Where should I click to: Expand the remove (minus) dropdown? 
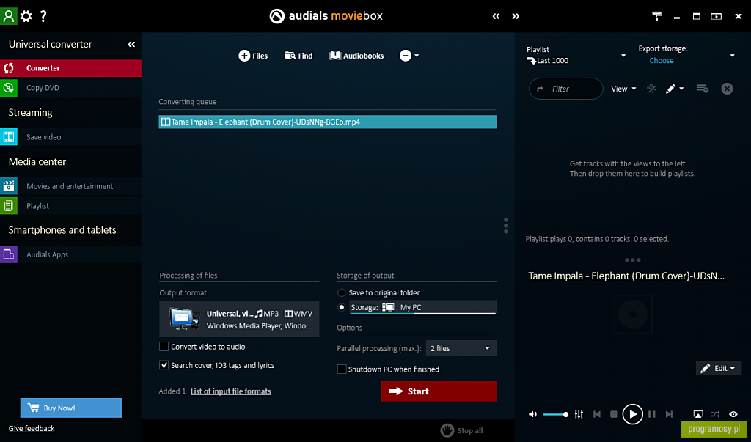409,56
